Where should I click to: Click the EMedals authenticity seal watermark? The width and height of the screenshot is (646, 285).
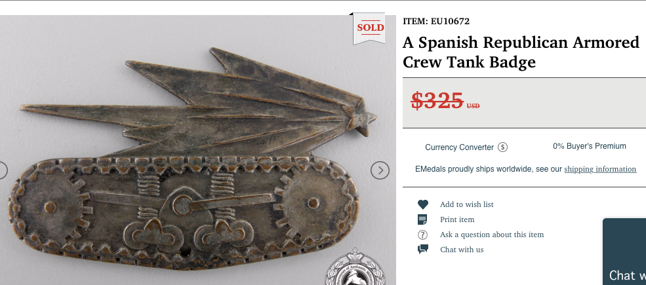coord(356,268)
